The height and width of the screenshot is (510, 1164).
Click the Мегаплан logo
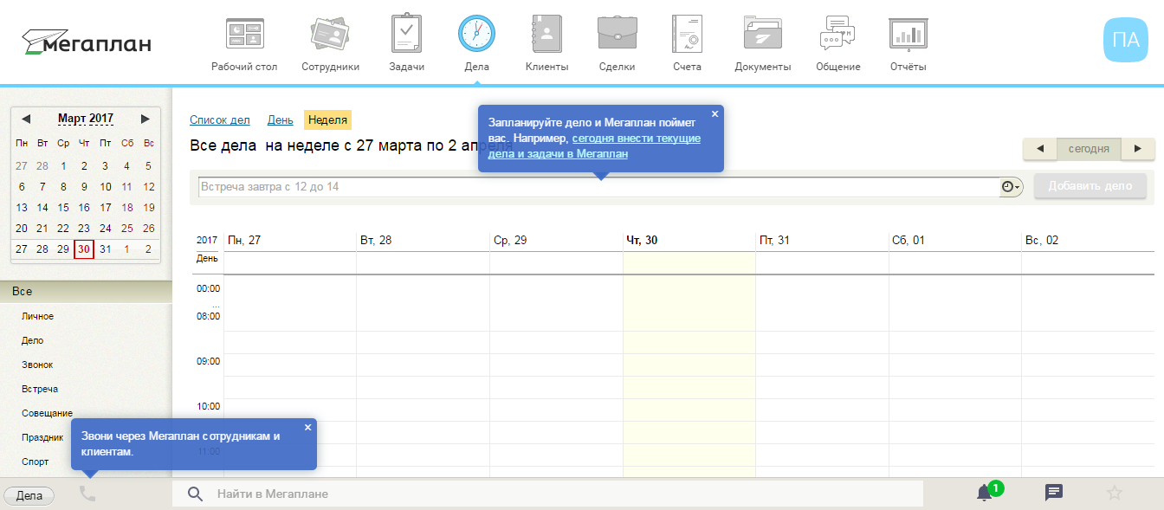tap(87, 41)
